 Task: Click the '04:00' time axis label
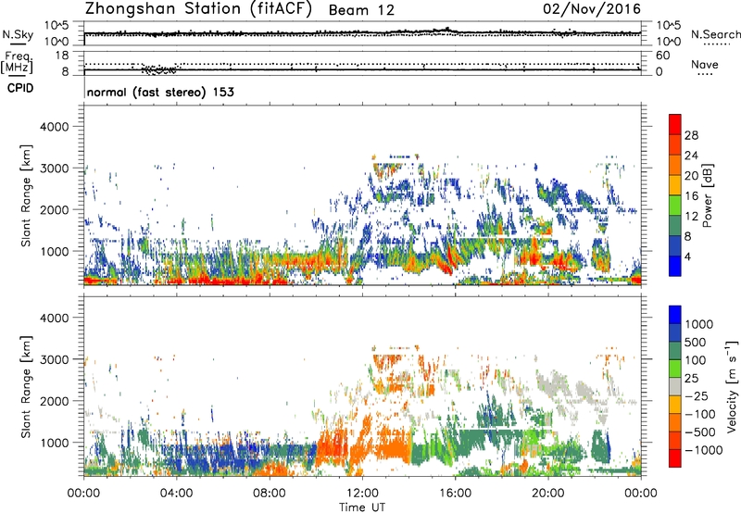176,494
